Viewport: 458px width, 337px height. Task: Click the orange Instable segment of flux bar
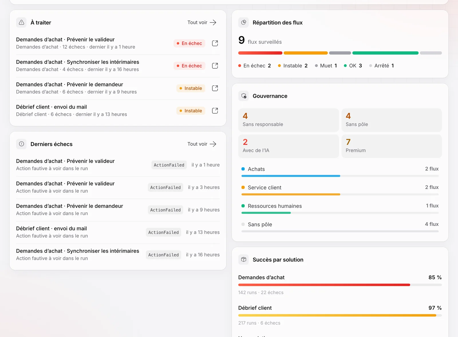pos(306,53)
